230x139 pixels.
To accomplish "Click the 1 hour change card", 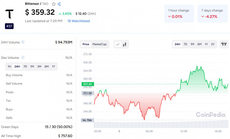I will (x=179, y=14).
